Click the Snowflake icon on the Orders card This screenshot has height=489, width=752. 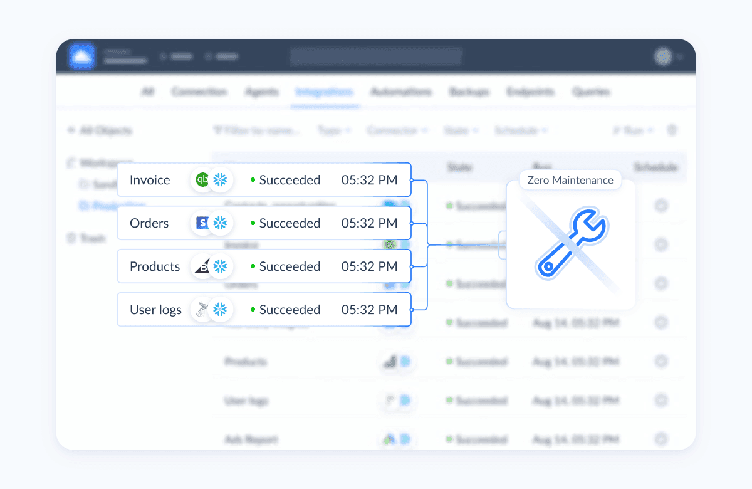(220, 223)
